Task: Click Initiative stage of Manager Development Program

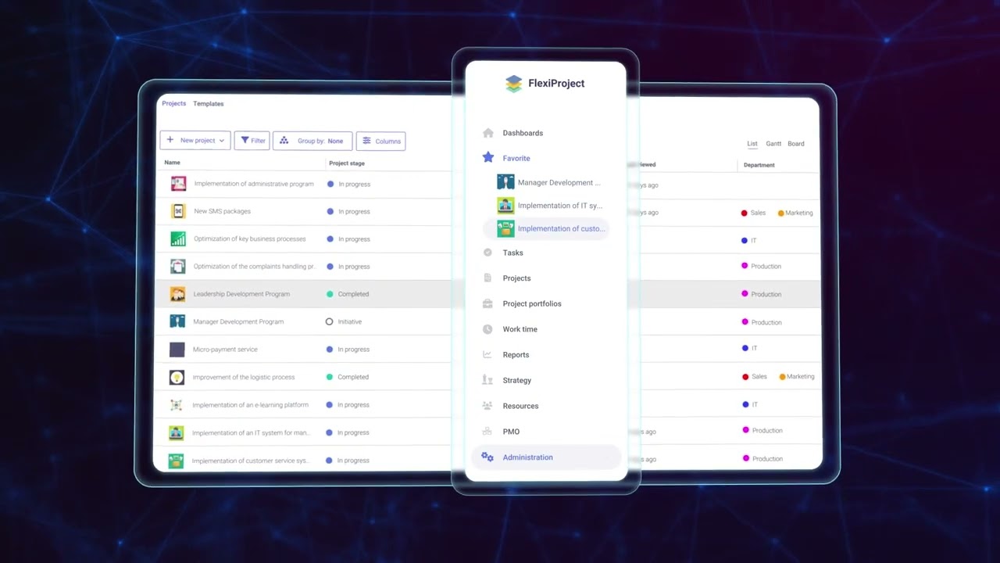Action: (x=344, y=321)
